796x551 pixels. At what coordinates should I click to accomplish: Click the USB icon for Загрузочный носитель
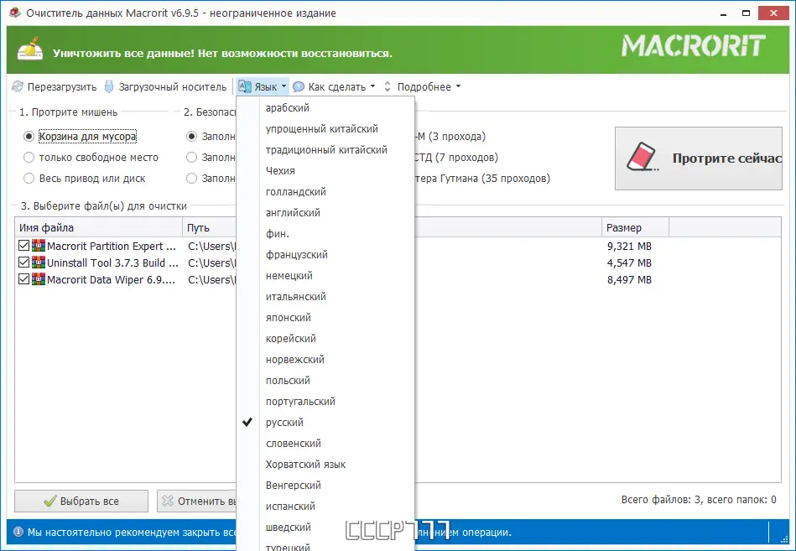pos(109,86)
